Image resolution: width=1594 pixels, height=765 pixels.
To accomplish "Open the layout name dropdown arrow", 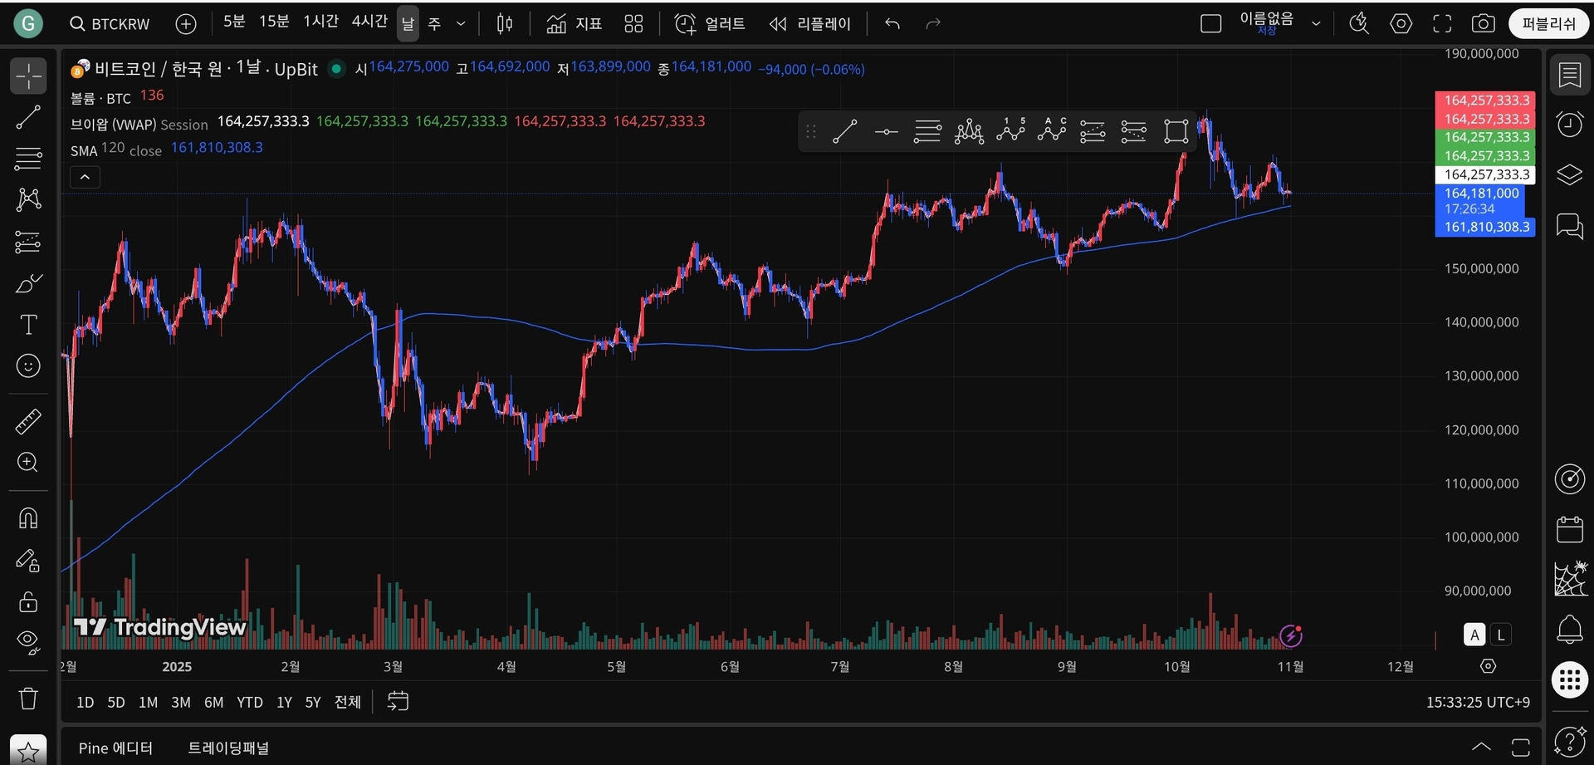I will [1316, 24].
